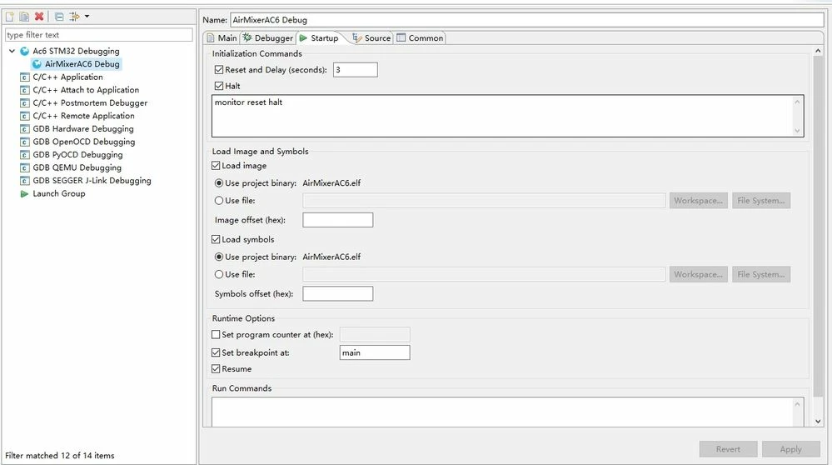The height and width of the screenshot is (465, 832).
Task: Click the Apply button
Action: [790, 449]
